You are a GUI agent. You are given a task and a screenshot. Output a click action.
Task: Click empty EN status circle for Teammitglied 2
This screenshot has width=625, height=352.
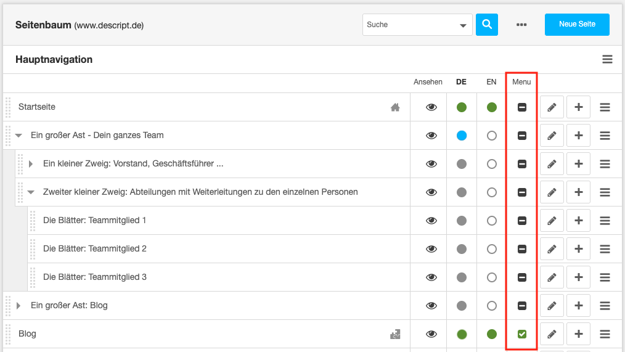[492, 249]
